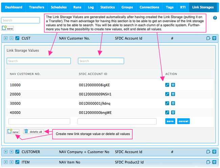
Task: Edit the ITEM link storage
Action: (17, 162)
